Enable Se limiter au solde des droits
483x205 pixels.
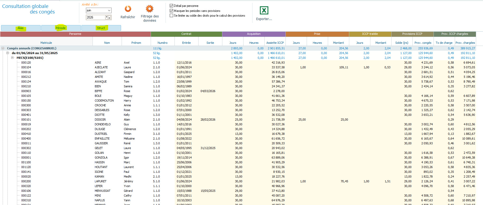(171, 16)
